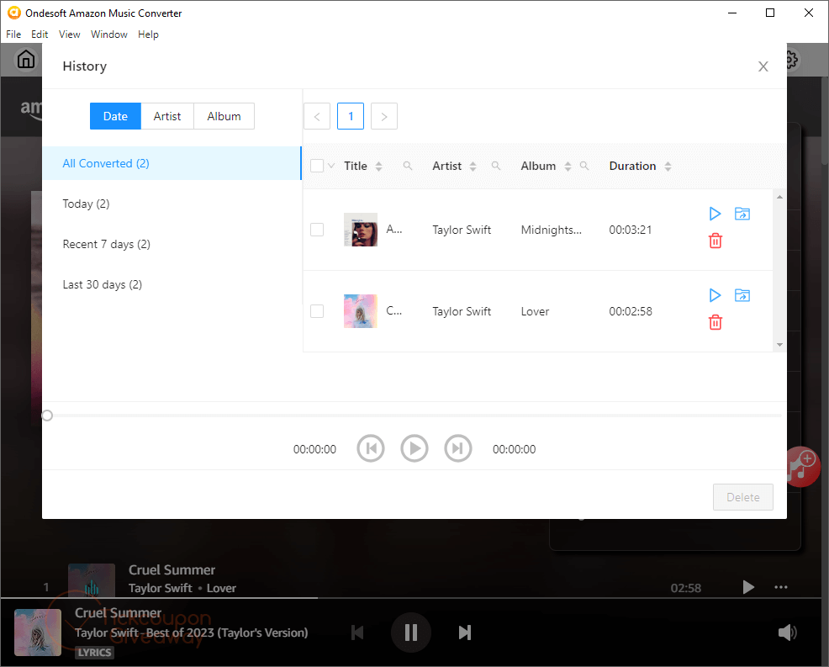The width and height of the screenshot is (829, 667).
Task: Skip to previous song in Amazon player
Action: pyautogui.click(x=358, y=633)
